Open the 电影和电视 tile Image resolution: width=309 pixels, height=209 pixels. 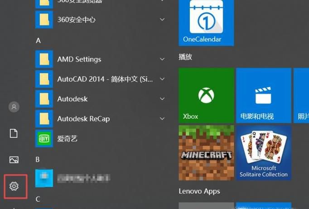[x=264, y=96]
